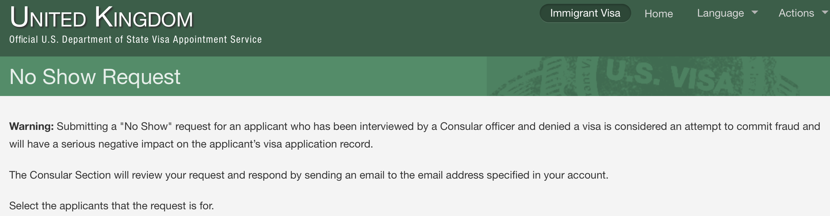Click the No Show Request page heading
The image size is (830, 216).
click(95, 77)
